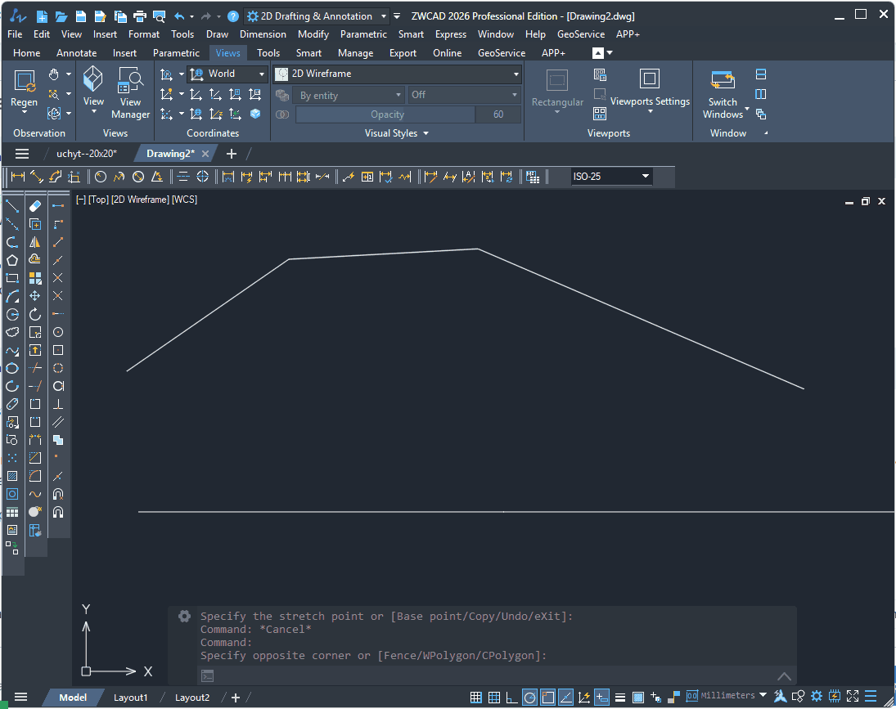Viewport: 896px width, 709px height.
Task: Click the Switch Windows button
Action: click(723, 94)
